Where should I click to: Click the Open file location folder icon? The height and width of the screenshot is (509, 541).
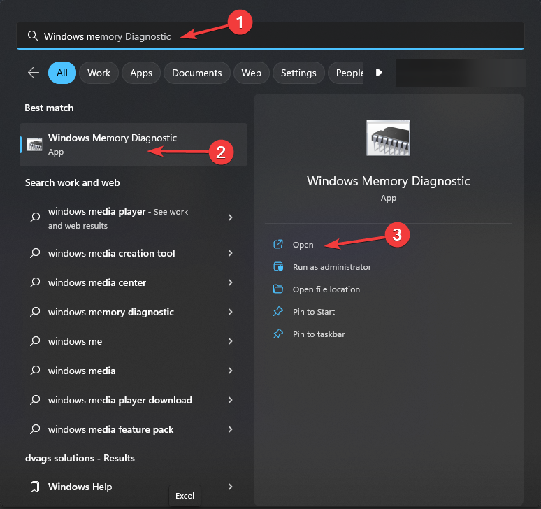(x=278, y=289)
